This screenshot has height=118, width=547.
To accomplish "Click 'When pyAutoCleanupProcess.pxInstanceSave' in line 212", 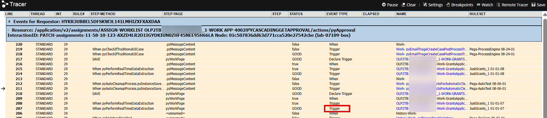I will 128,84.
